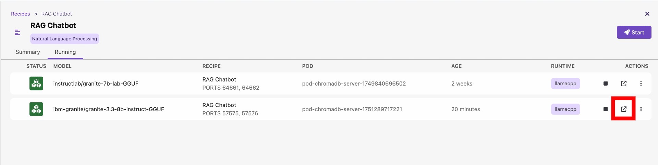Toggle the recipe details panel icon

coord(17,33)
